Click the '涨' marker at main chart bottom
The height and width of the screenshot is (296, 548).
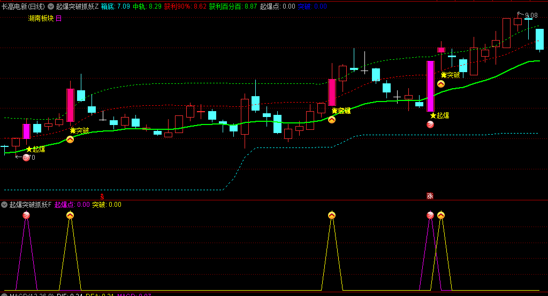tap(430, 196)
